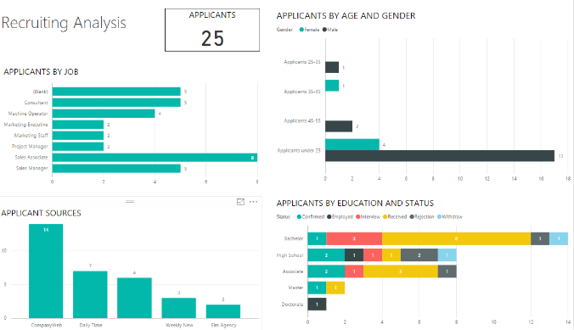Select the Male legend marker
The height and width of the screenshot is (330, 574).
[x=324, y=30]
